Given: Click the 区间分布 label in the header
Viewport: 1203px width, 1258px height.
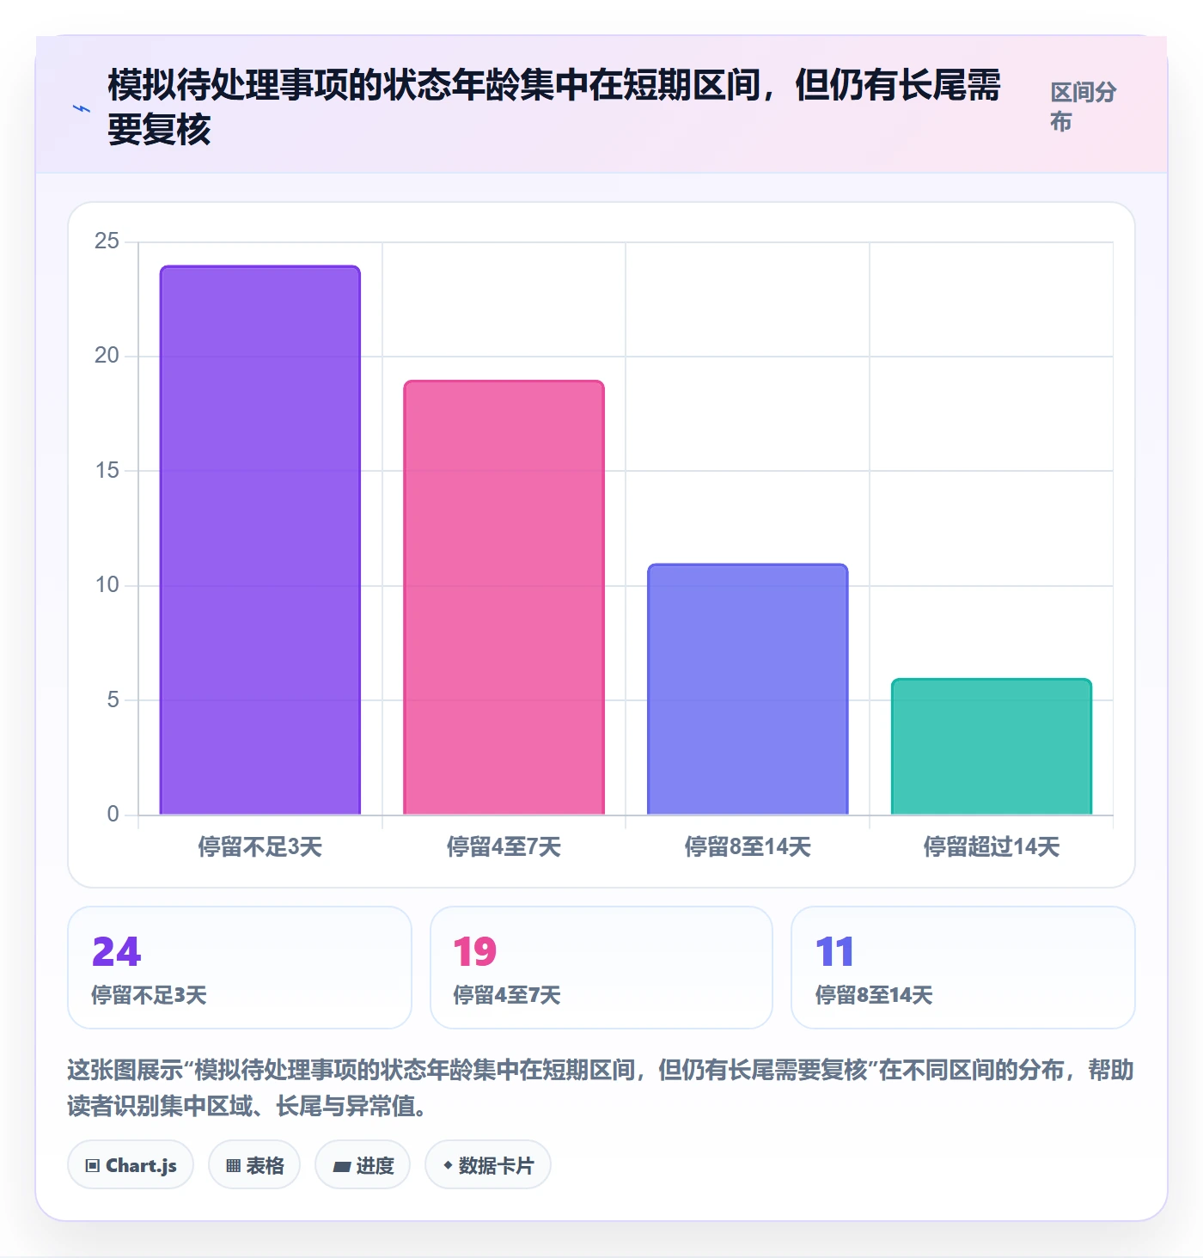Looking at the screenshot, I should click(x=1084, y=107).
